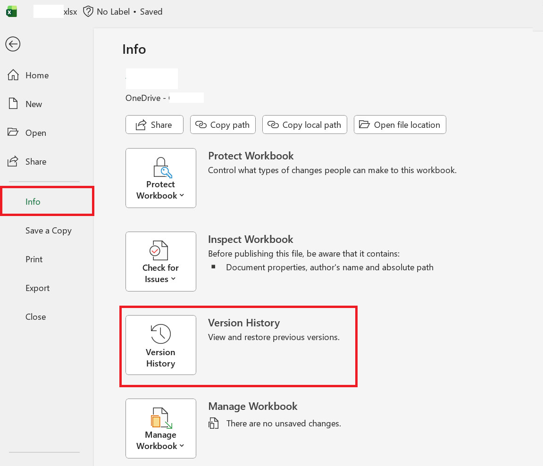543x466 pixels.
Task: Click the 'Inspect Workbook' section heading
Action: [x=251, y=239]
